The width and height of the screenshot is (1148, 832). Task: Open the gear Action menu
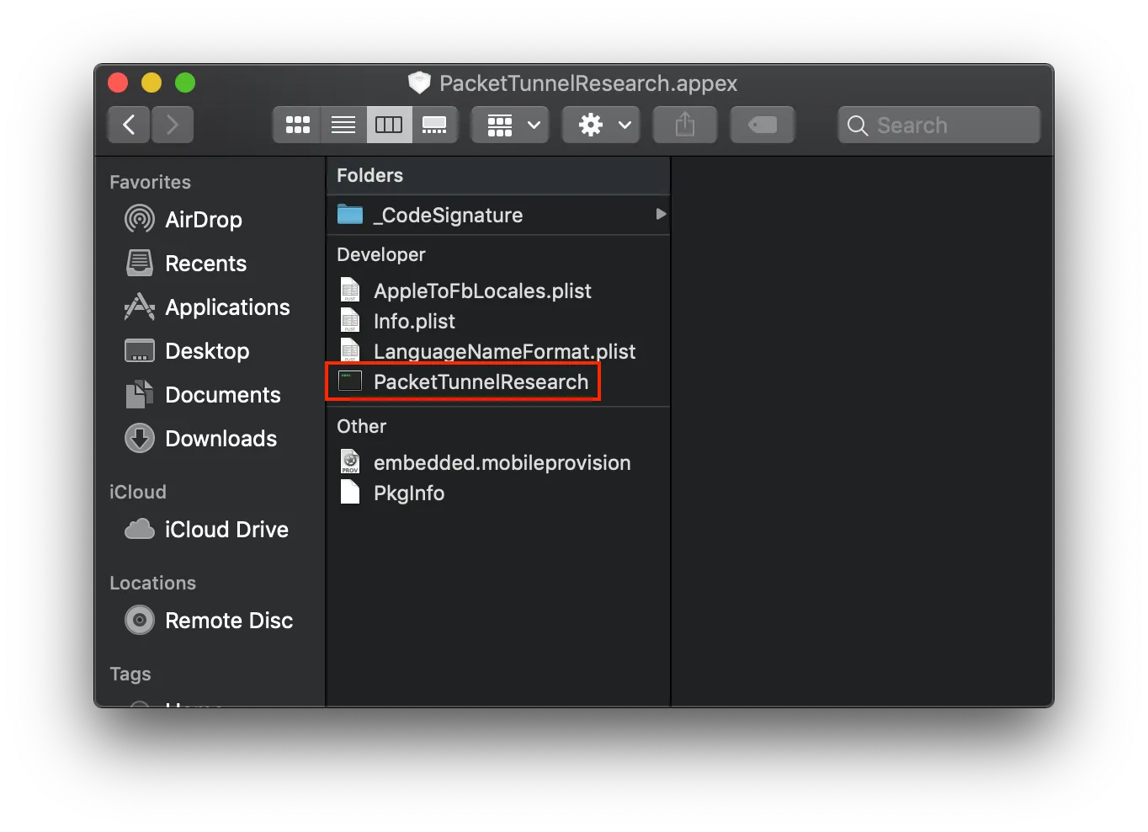click(601, 125)
